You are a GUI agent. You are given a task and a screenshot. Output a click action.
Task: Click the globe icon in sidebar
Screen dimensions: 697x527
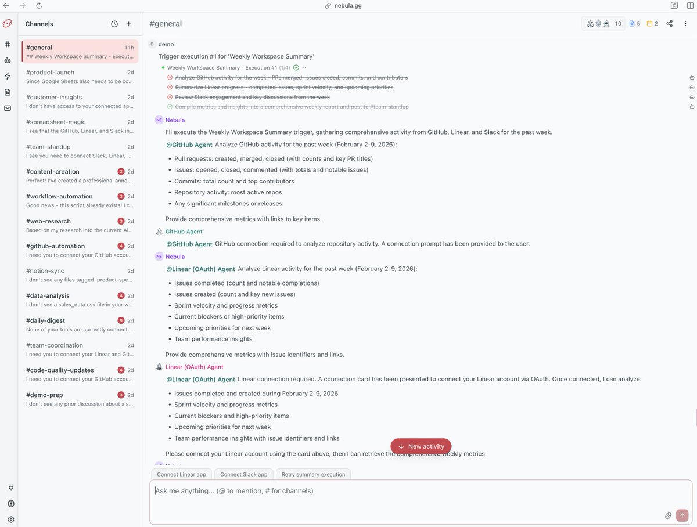(x=11, y=504)
